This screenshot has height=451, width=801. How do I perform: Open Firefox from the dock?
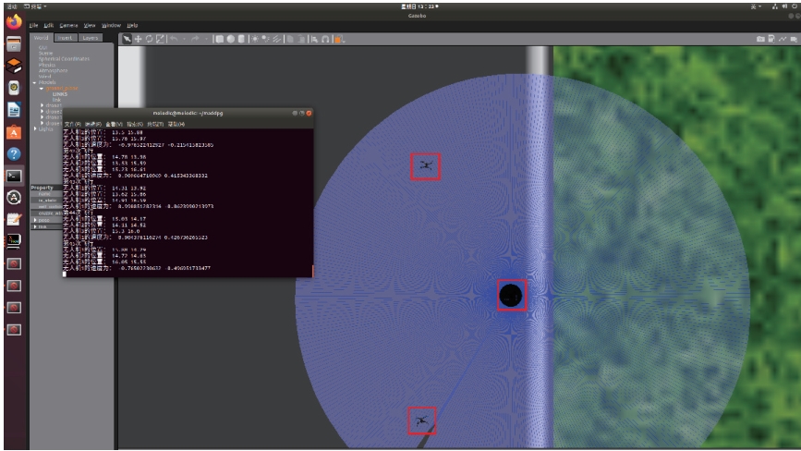pos(14,22)
